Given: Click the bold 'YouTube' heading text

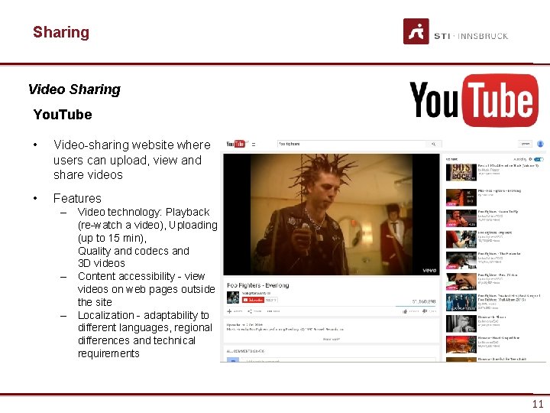Looking at the screenshot, I should (63, 115).
